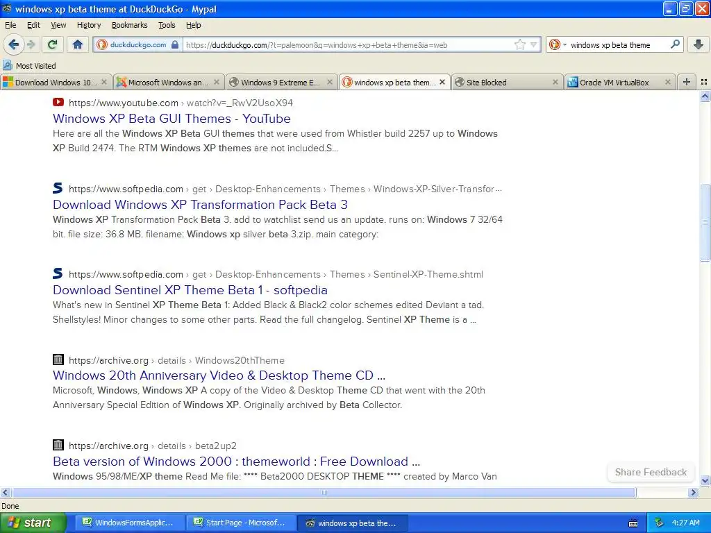711x533 pixels.
Task: Open Windows 20th Anniversary Video & Desktop Theme link
Action: pyautogui.click(x=219, y=375)
